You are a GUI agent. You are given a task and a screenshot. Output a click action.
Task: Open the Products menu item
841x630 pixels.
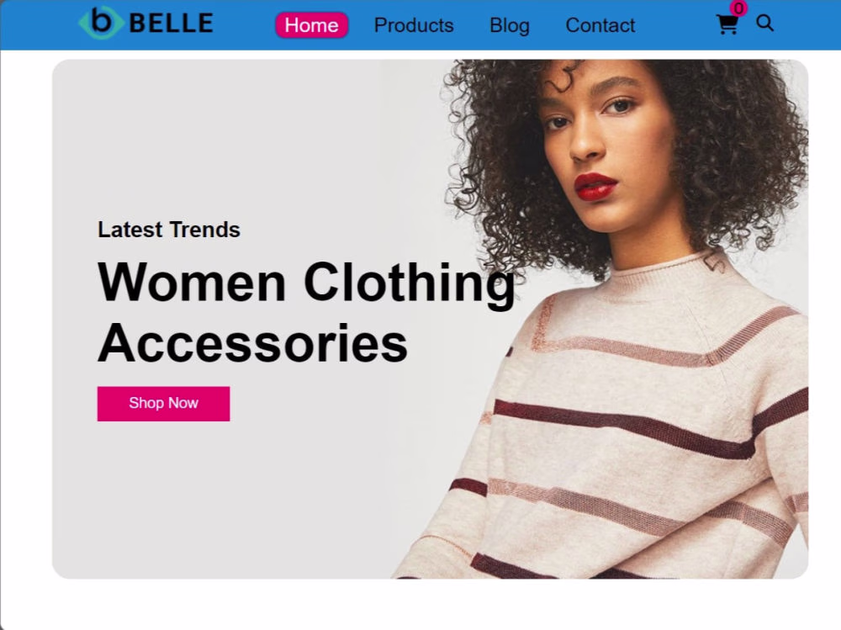tap(414, 25)
